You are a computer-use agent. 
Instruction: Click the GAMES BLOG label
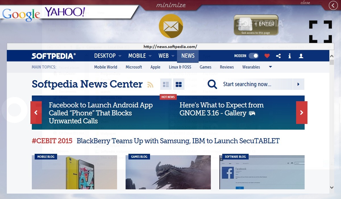(x=139, y=157)
